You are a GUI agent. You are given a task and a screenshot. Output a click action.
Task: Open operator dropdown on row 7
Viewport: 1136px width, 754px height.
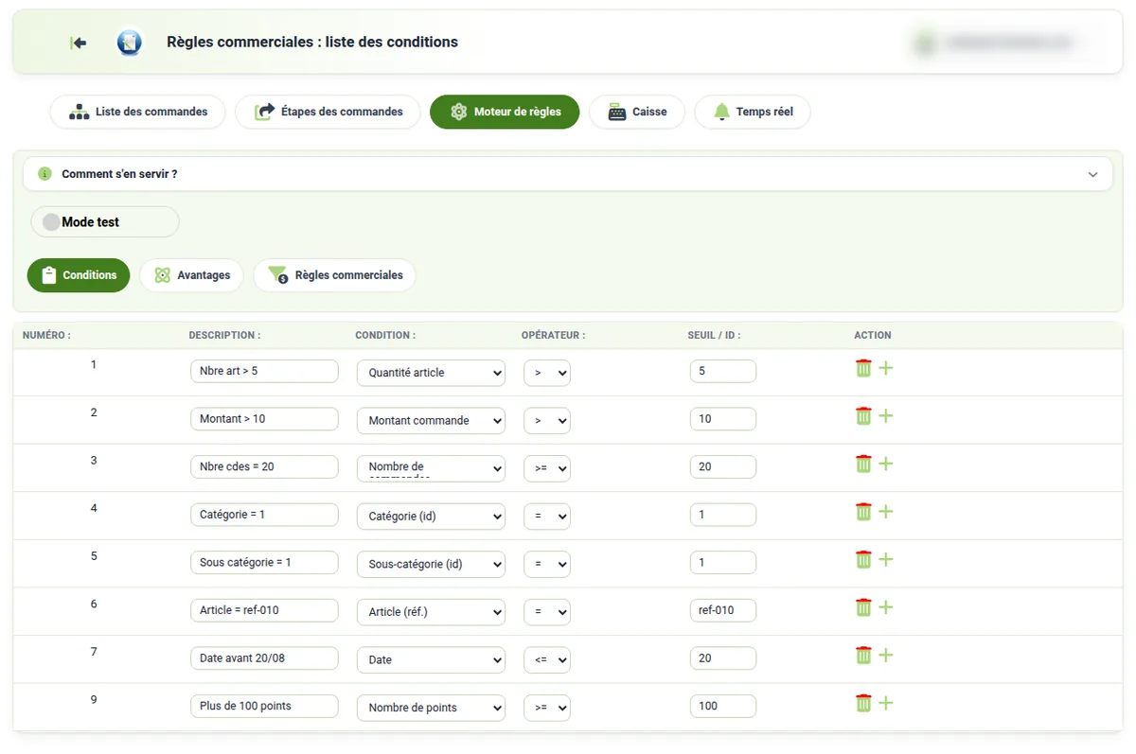547,659
